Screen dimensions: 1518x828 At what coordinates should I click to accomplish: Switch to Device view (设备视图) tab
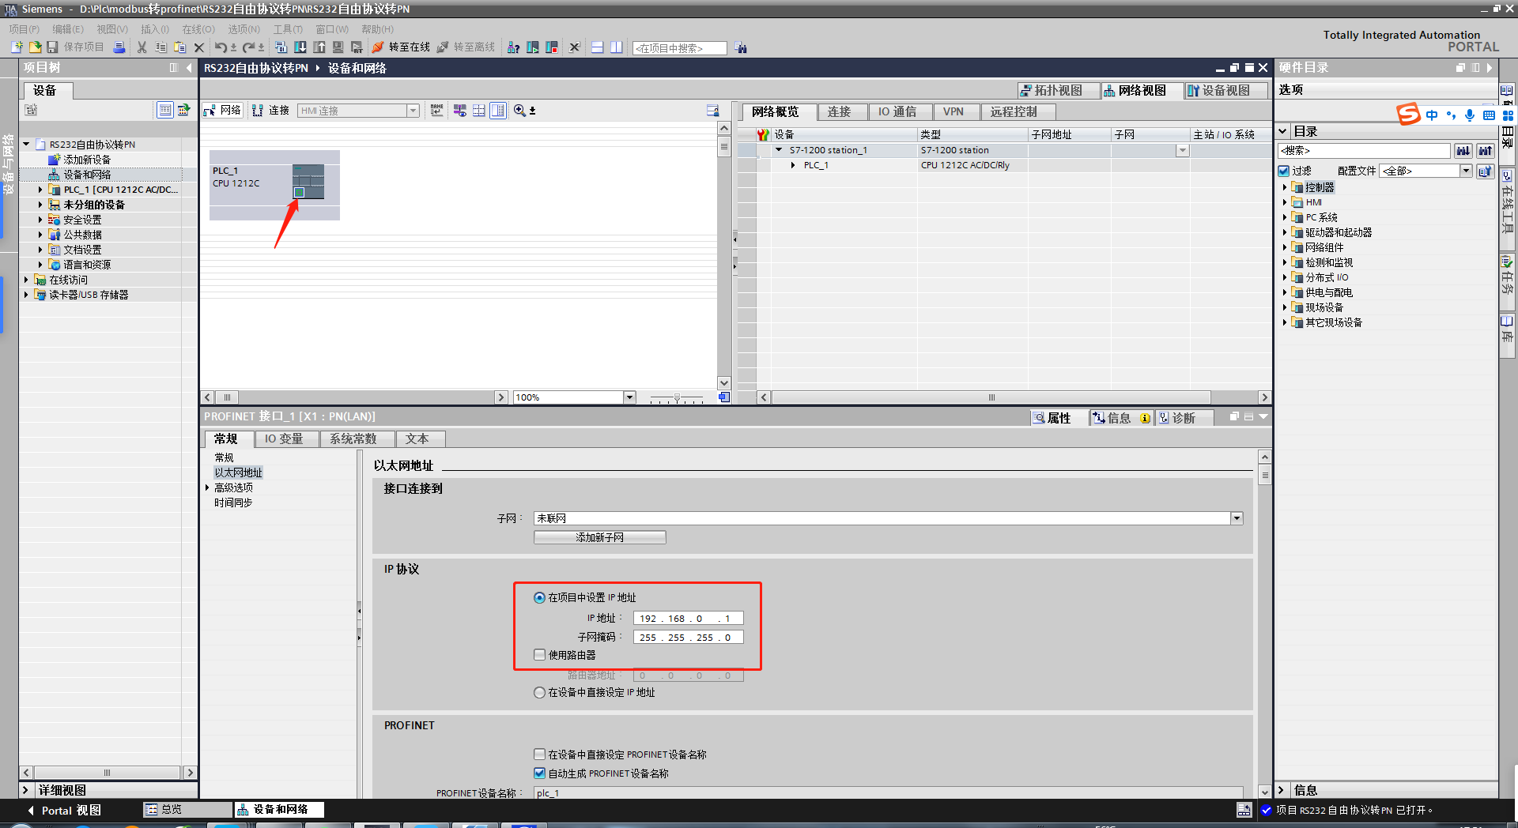(1225, 91)
